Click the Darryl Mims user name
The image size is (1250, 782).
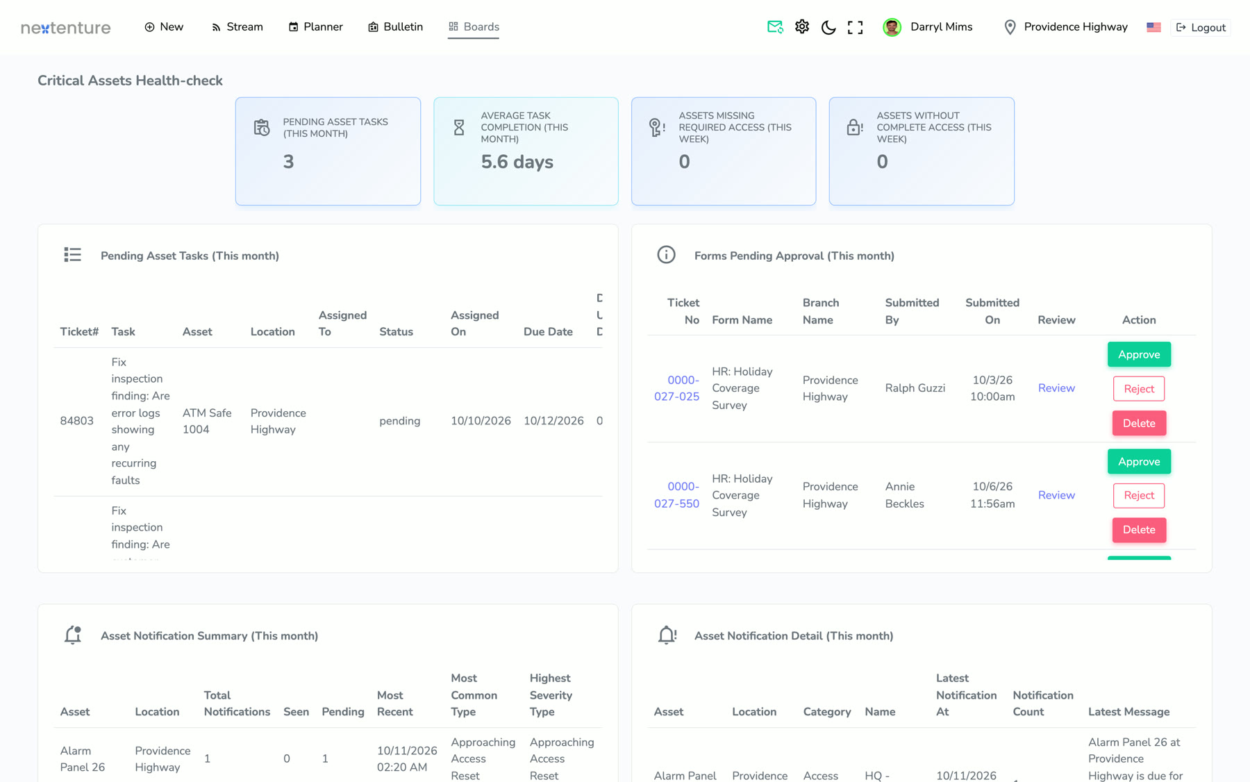pos(941,27)
